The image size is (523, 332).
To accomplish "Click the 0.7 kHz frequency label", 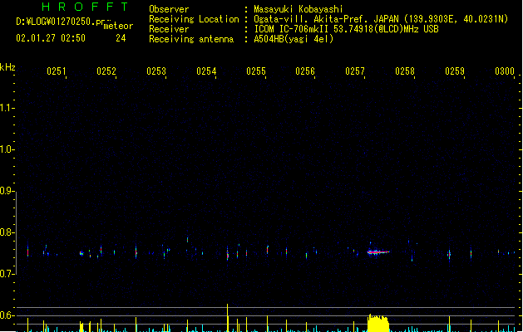I will coord(6,274).
